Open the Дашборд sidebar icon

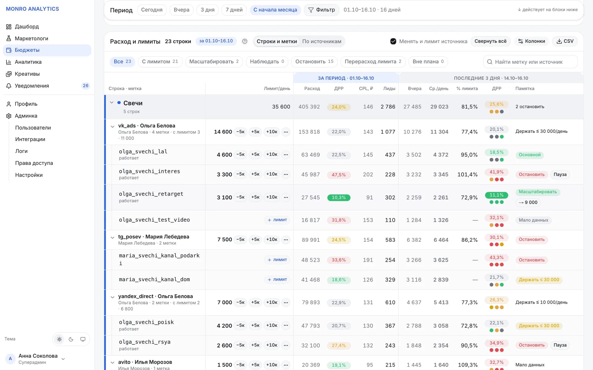(9, 27)
